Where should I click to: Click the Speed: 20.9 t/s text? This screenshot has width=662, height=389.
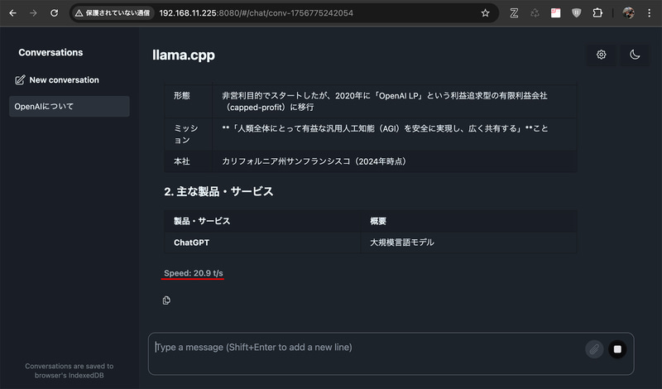tap(194, 273)
